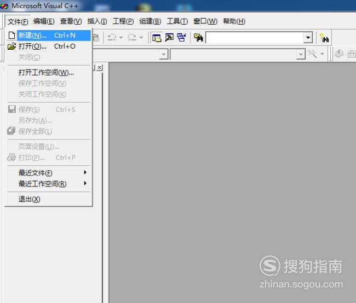Open the 插入(I) menu

pos(97,21)
